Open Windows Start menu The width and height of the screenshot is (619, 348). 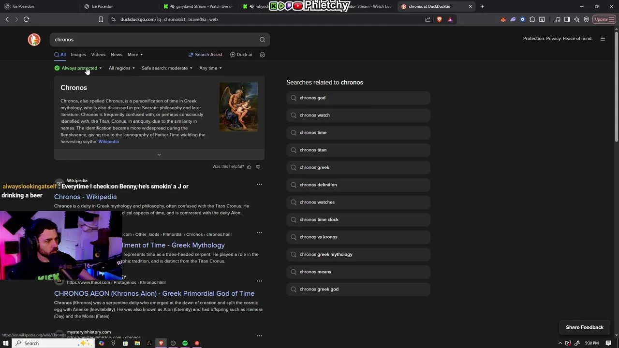6,343
